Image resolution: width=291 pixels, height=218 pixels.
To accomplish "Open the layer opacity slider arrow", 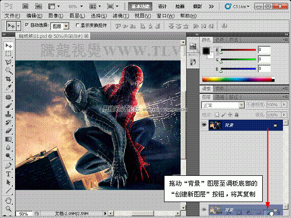I will click(284, 105).
